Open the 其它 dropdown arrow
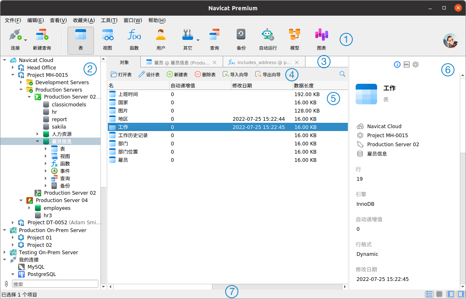 click(198, 40)
